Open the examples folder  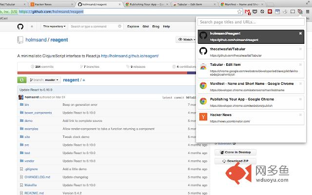[31, 129]
